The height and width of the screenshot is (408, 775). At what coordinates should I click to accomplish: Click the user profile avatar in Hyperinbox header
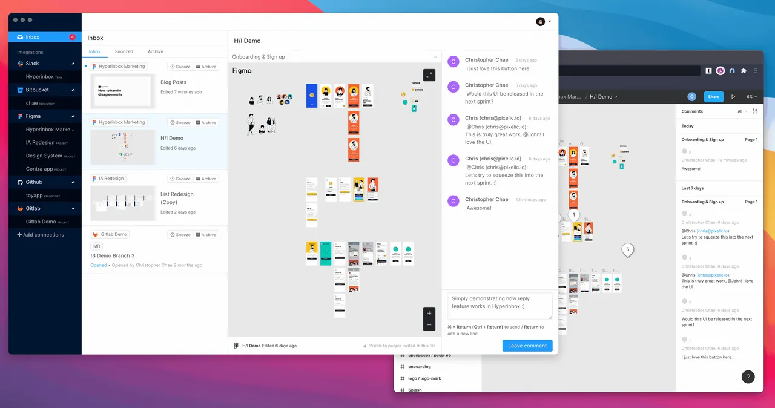coord(541,21)
